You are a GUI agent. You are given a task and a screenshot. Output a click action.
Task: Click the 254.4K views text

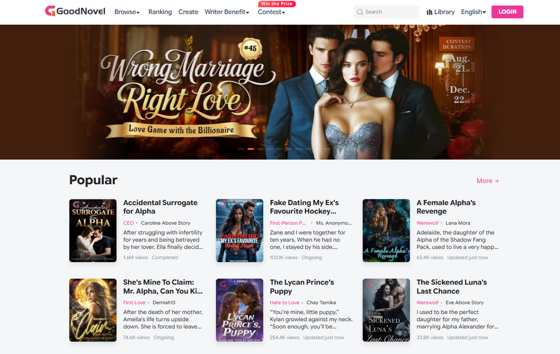[x=284, y=338]
